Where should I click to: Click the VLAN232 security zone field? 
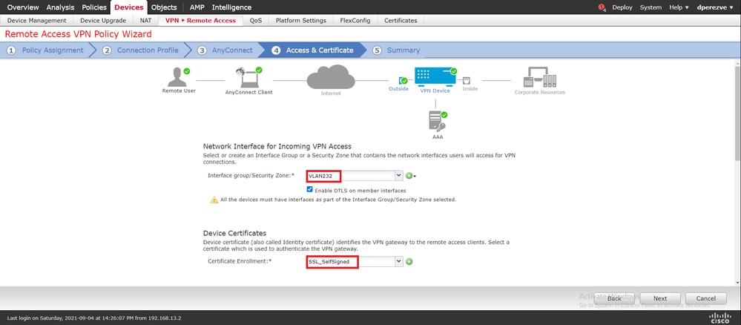point(351,176)
